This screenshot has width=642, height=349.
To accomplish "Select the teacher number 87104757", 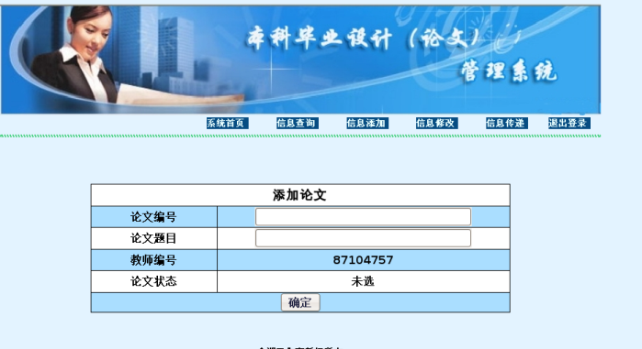I will pos(363,260).
